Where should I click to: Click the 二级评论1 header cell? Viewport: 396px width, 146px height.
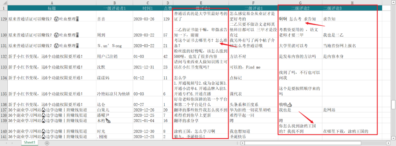pos(253,8)
